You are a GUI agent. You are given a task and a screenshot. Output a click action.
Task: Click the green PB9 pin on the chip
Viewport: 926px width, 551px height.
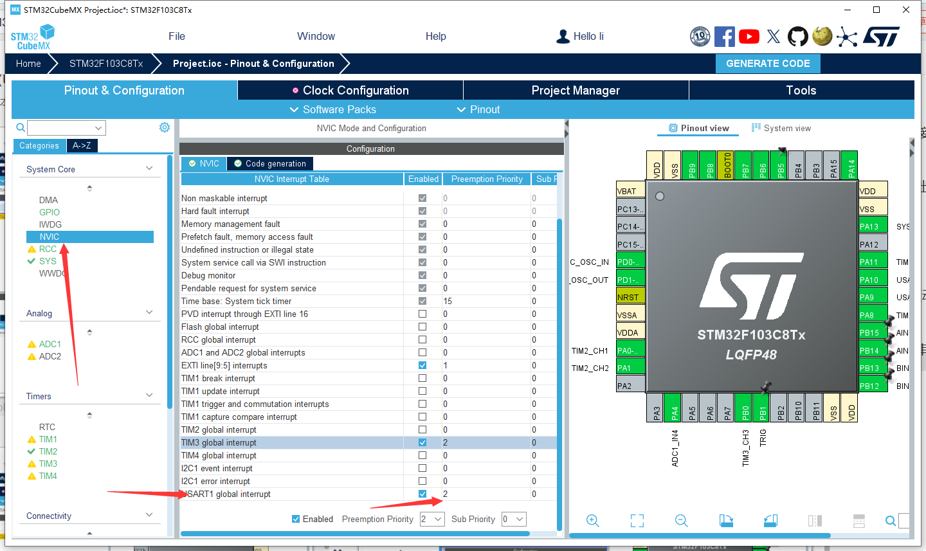point(690,167)
